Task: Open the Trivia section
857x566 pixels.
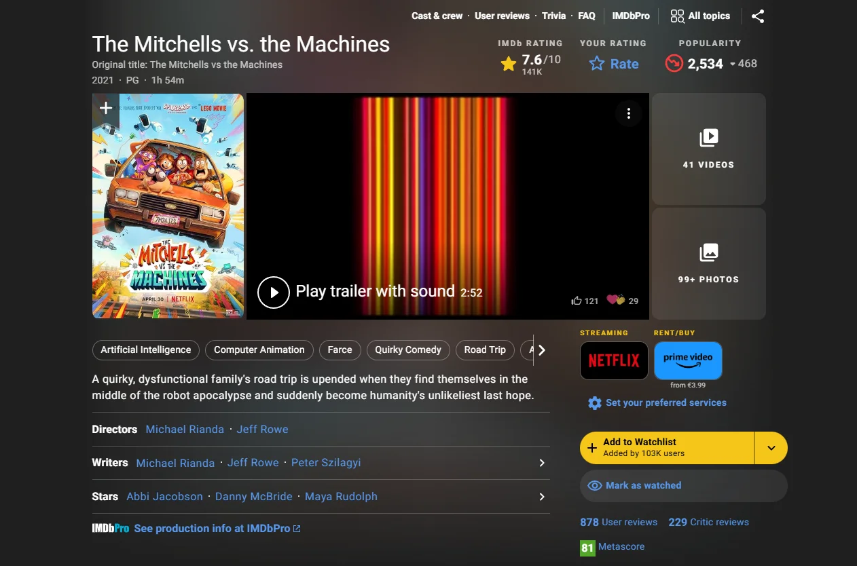Action: [x=553, y=16]
